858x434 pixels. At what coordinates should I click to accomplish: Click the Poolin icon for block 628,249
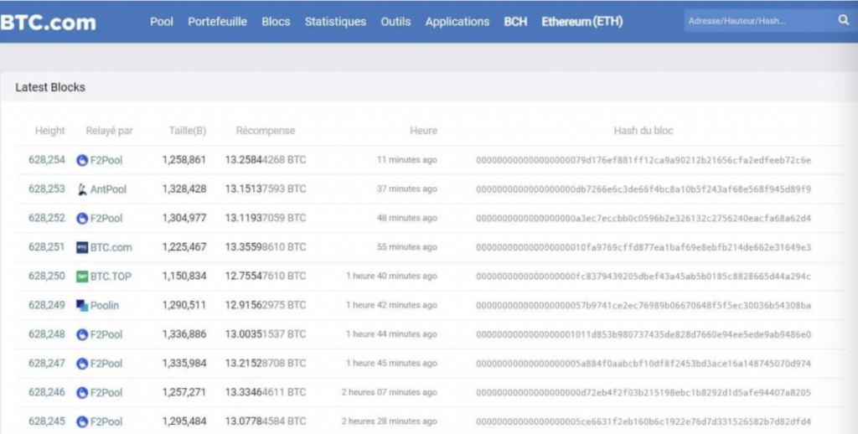[82, 306]
